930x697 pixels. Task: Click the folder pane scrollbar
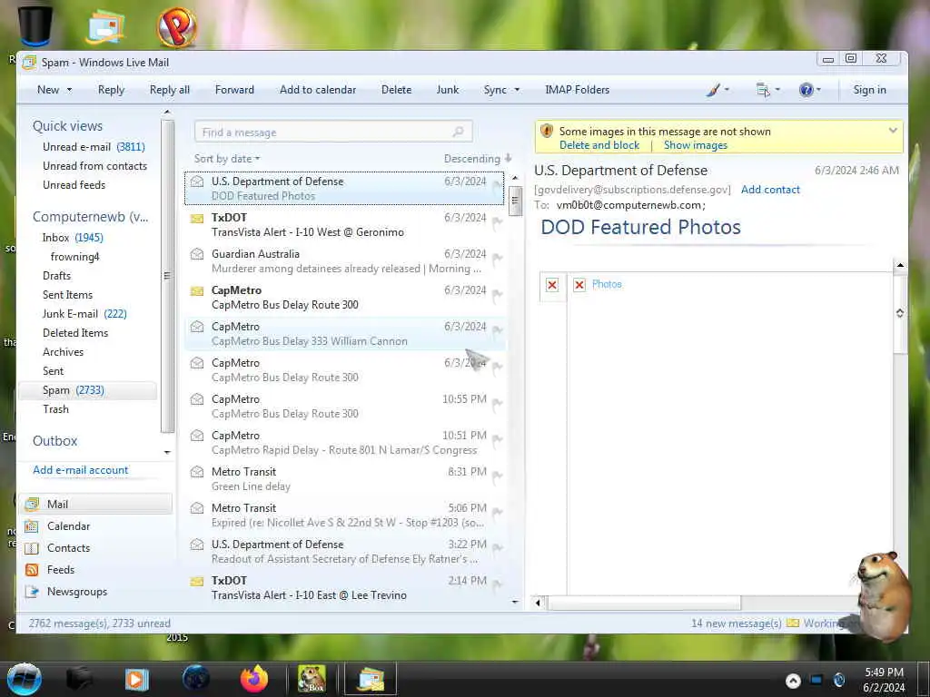tap(167, 276)
